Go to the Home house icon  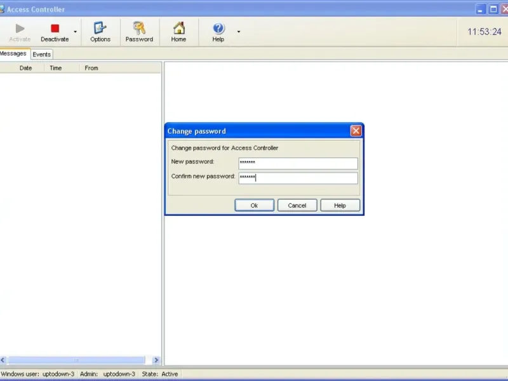pos(178,28)
